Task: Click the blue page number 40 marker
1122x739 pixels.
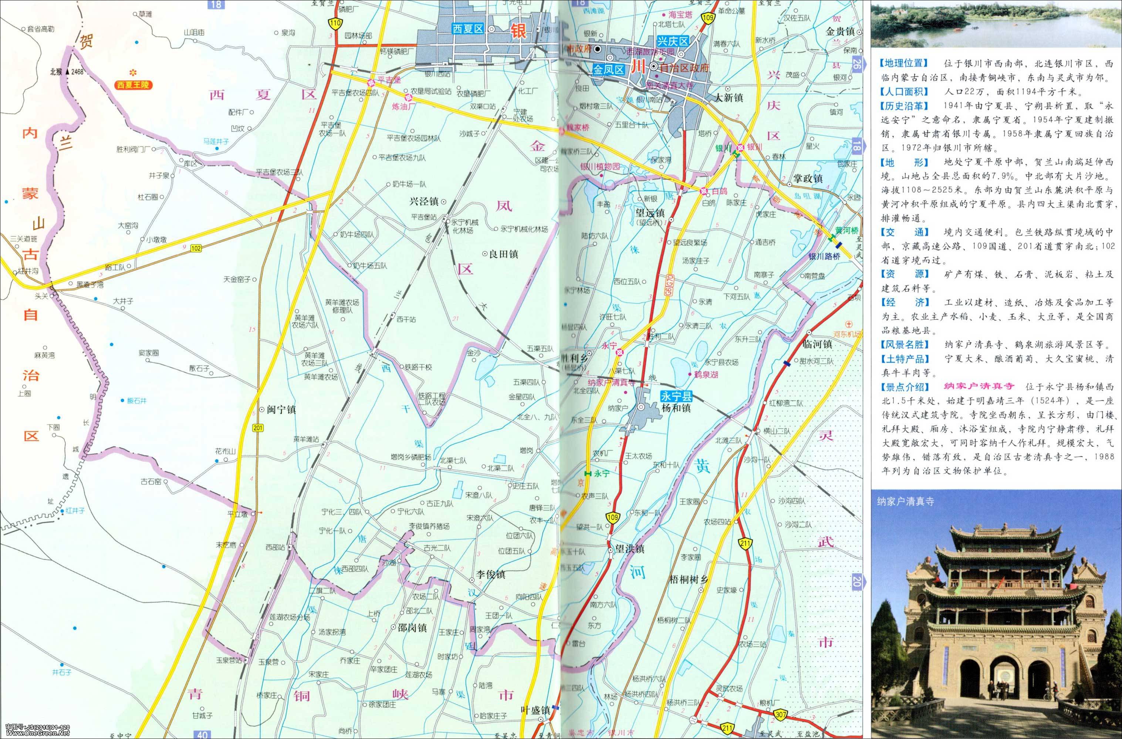Action: (x=203, y=734)
